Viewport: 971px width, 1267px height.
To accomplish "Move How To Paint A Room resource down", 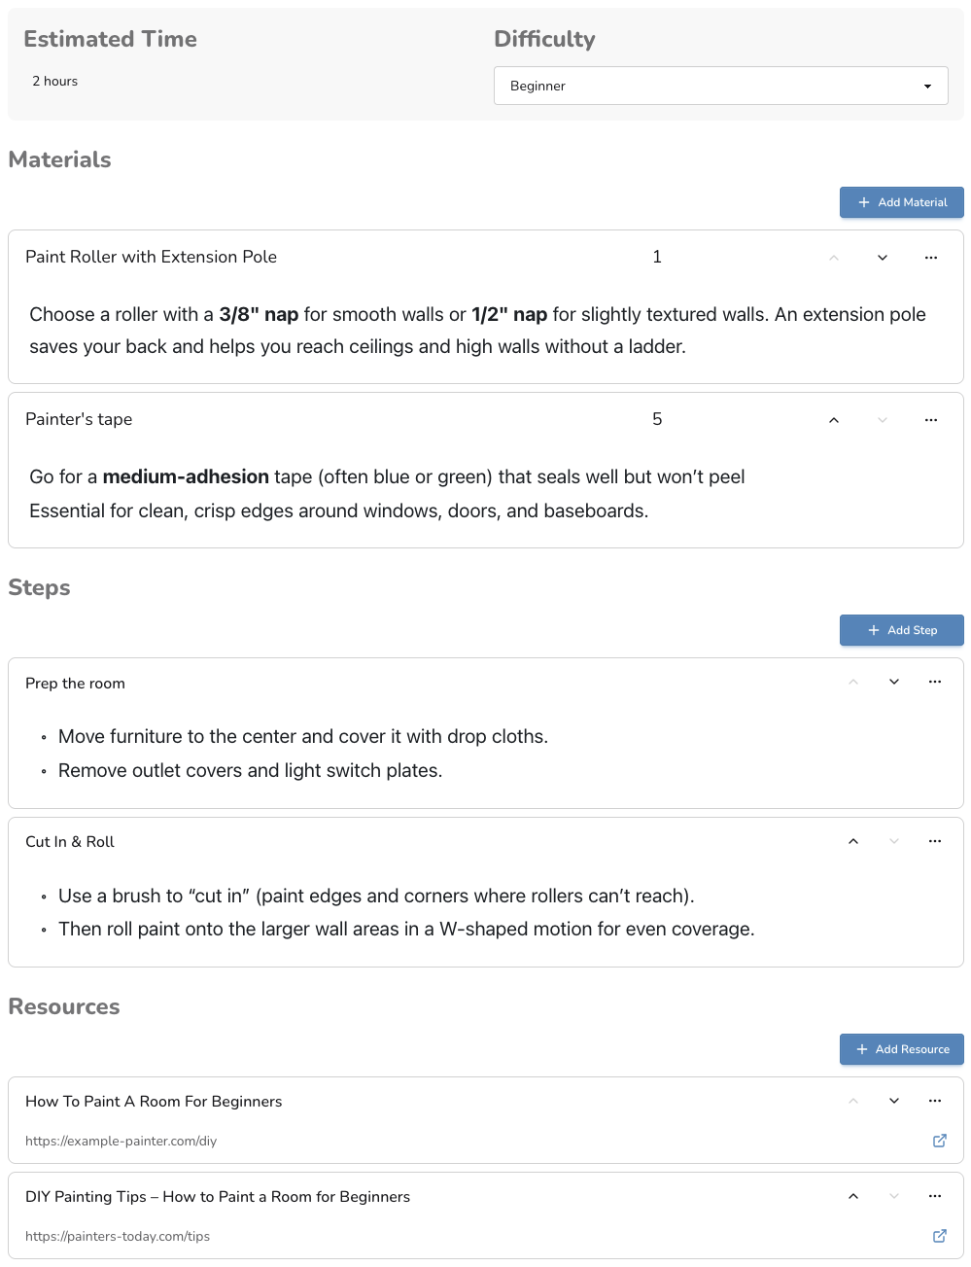I will (894, 1101).
